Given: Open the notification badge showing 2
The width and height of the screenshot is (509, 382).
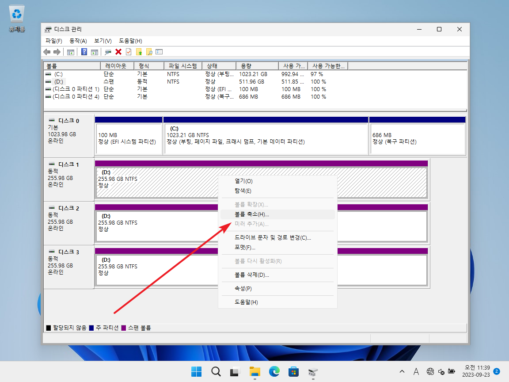Looking at the screenshot, I should (x=496, y=371).
